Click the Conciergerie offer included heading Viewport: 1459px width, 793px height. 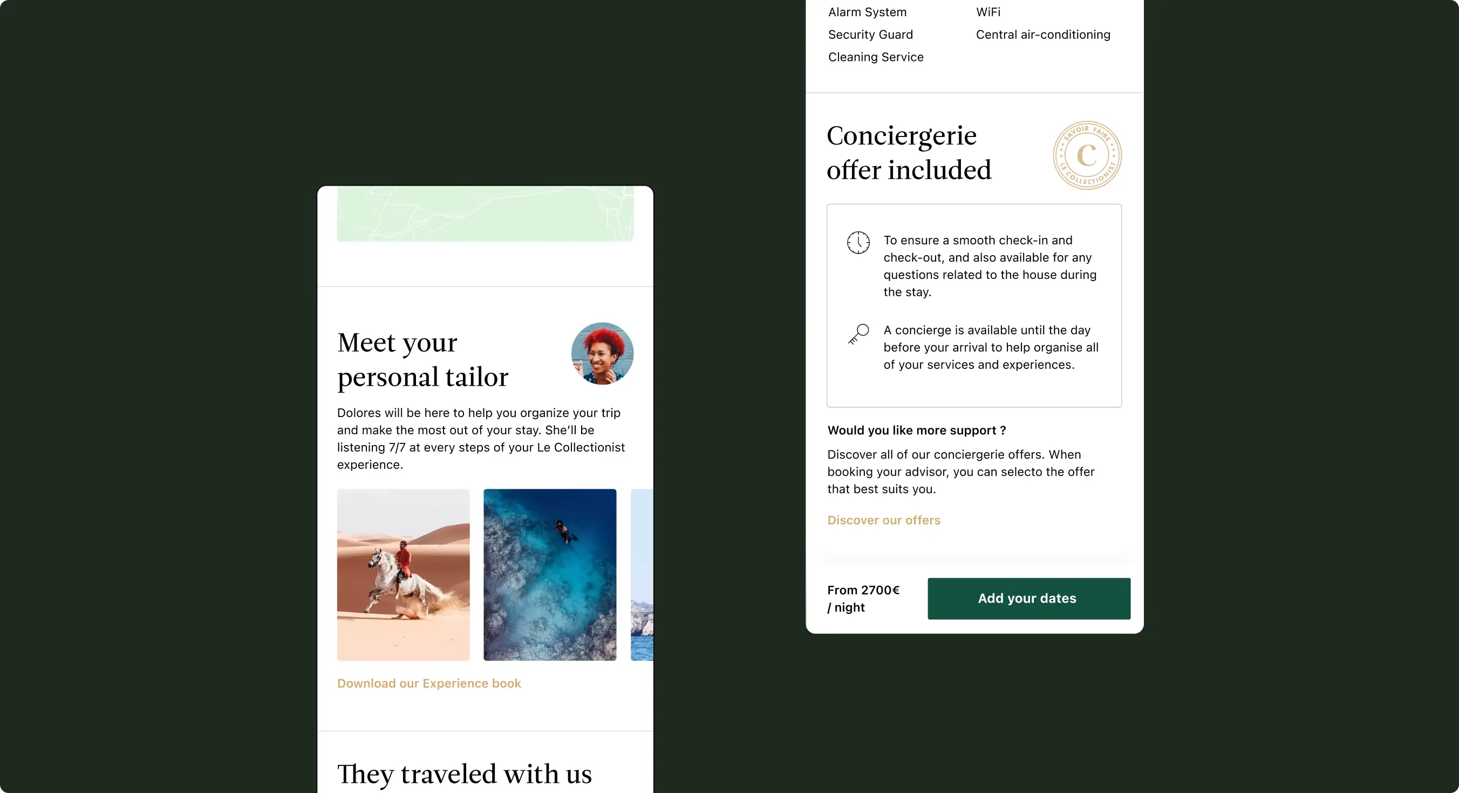pyautogui.click(x=909, y=152)
